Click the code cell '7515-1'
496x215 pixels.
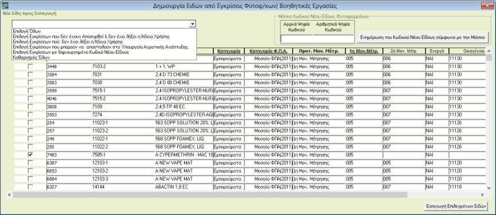point(123,91)
